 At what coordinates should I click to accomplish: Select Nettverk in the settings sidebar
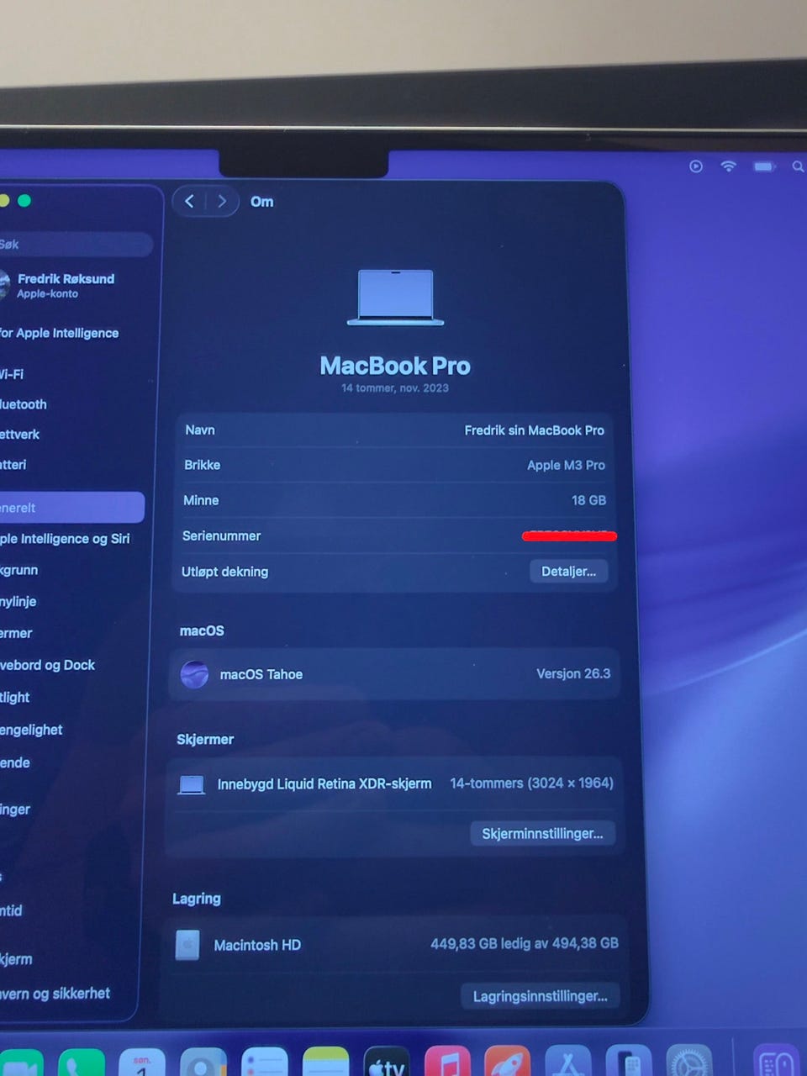point(20,435)
